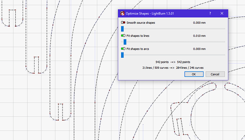Confirm optimization with the OK button
This screenshot has height=140, width=245.
pos(194,74)
